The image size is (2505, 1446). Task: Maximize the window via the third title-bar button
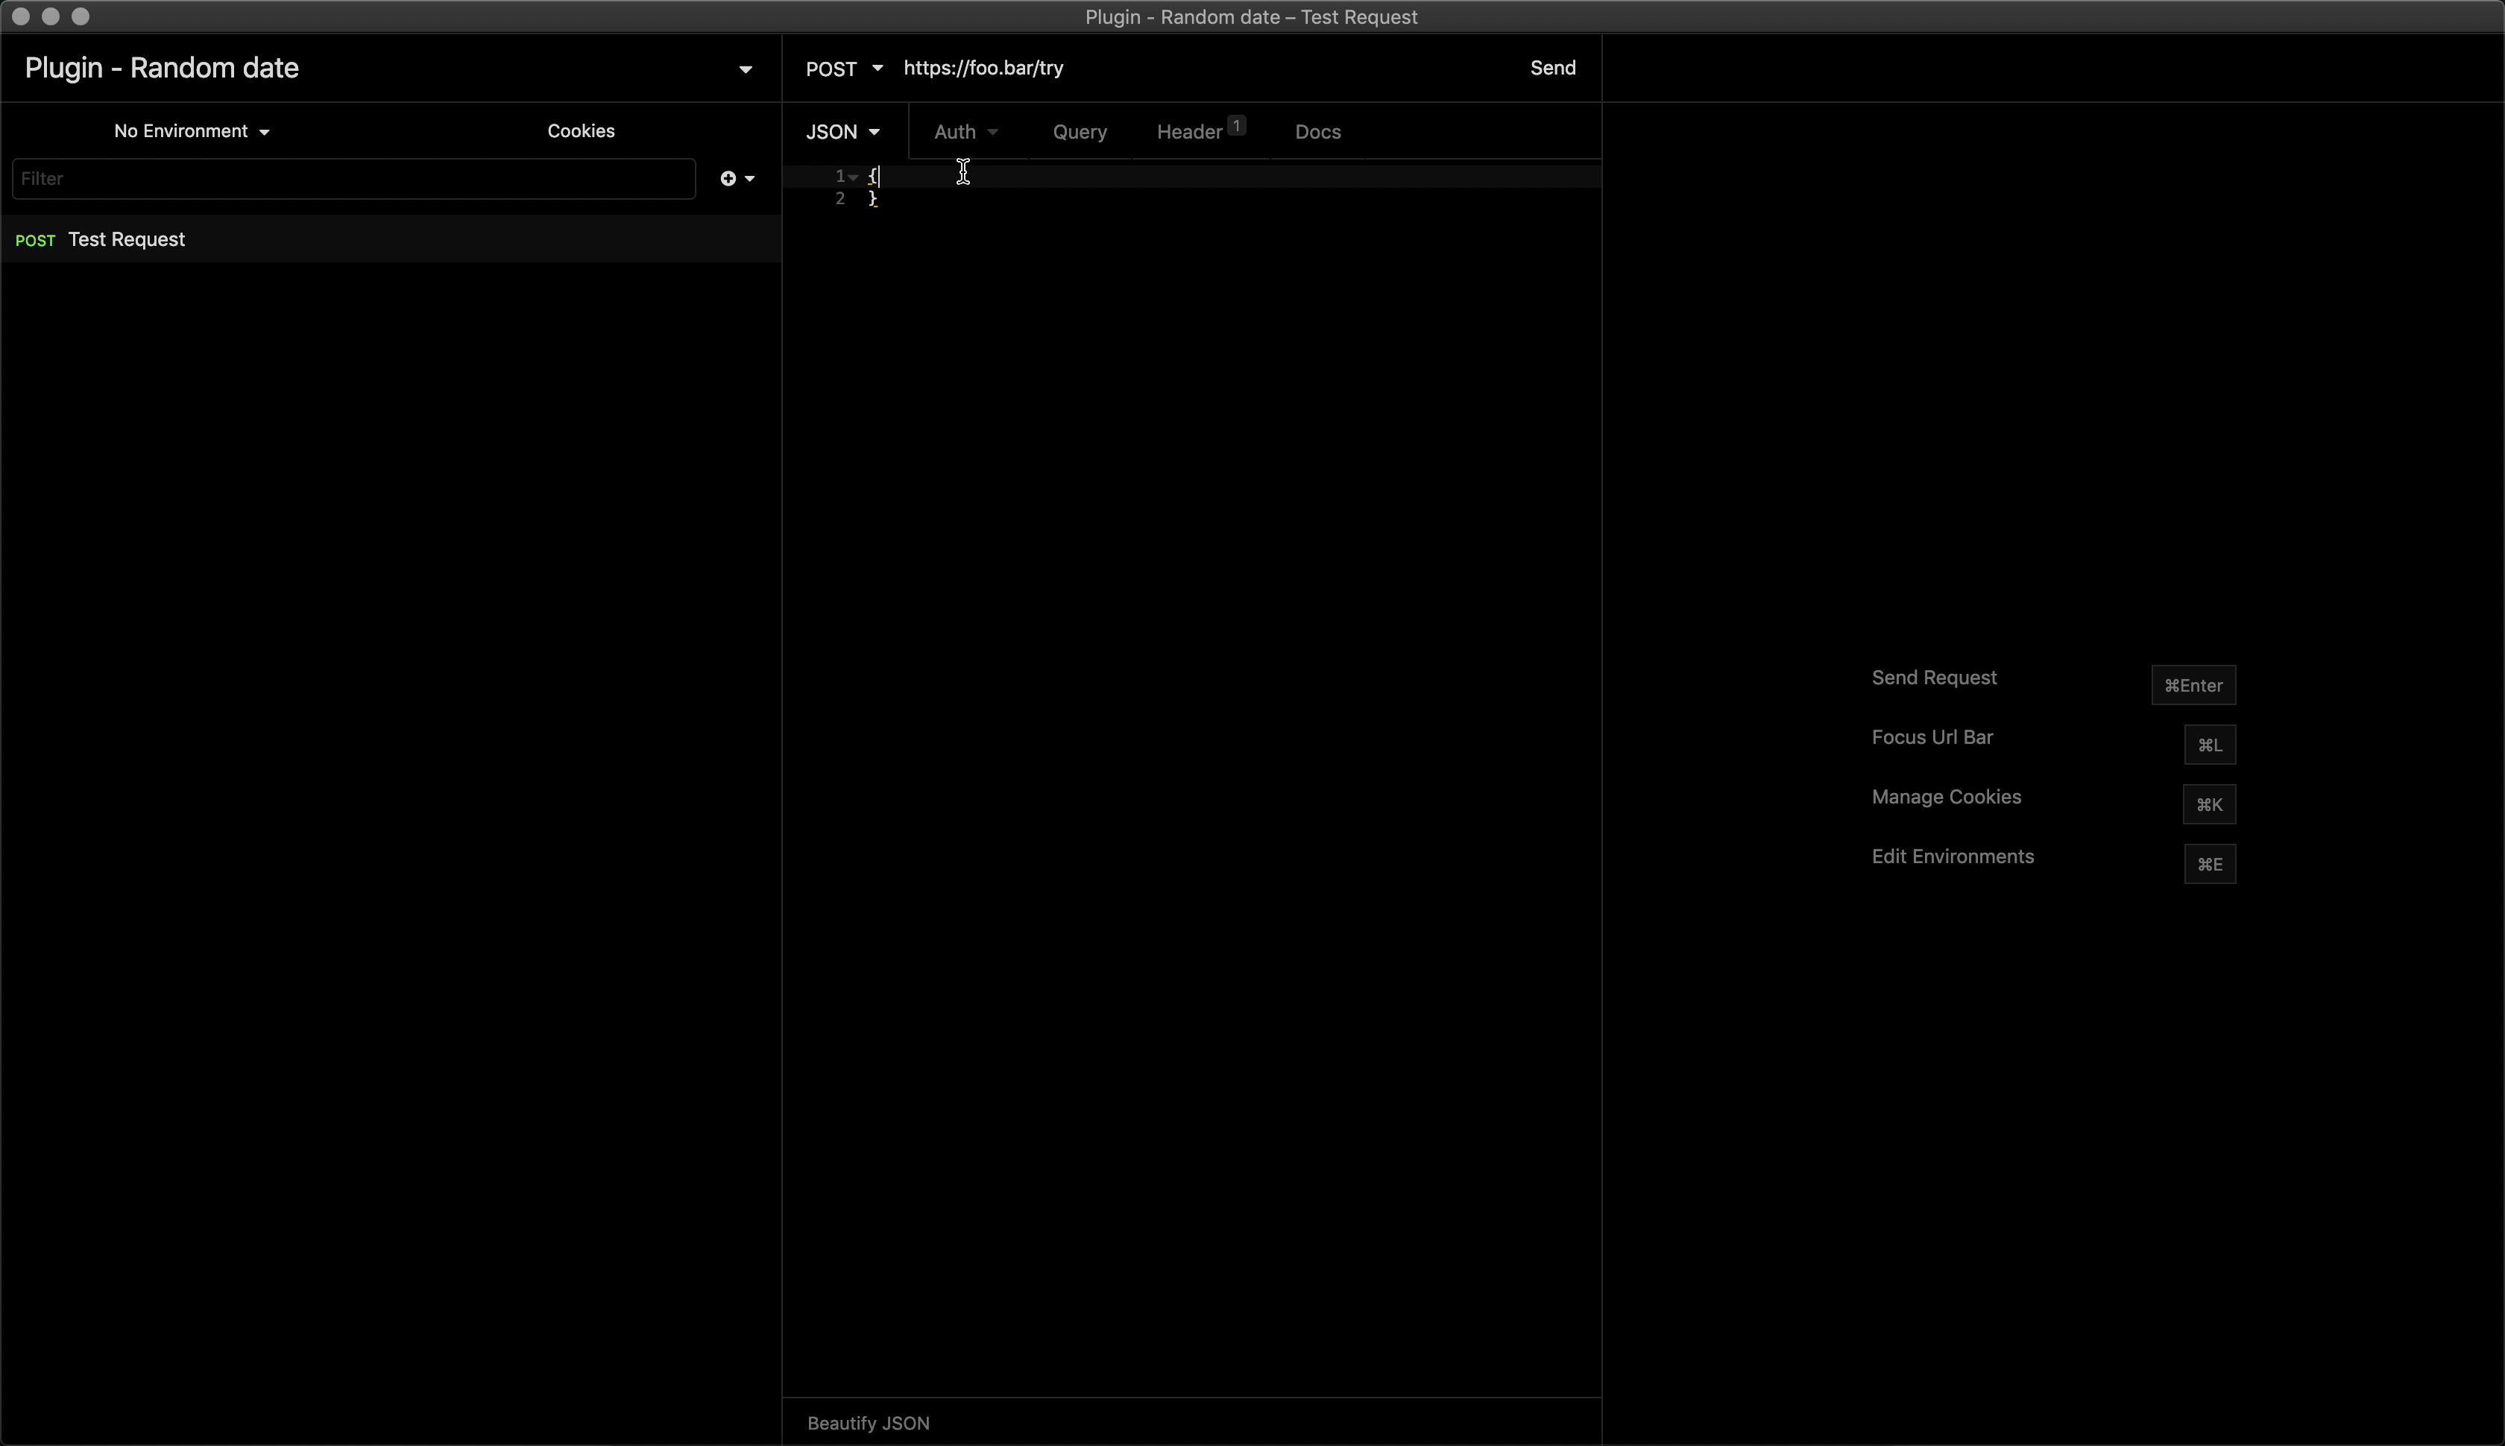pyautogui.click(x=81, y=17)
